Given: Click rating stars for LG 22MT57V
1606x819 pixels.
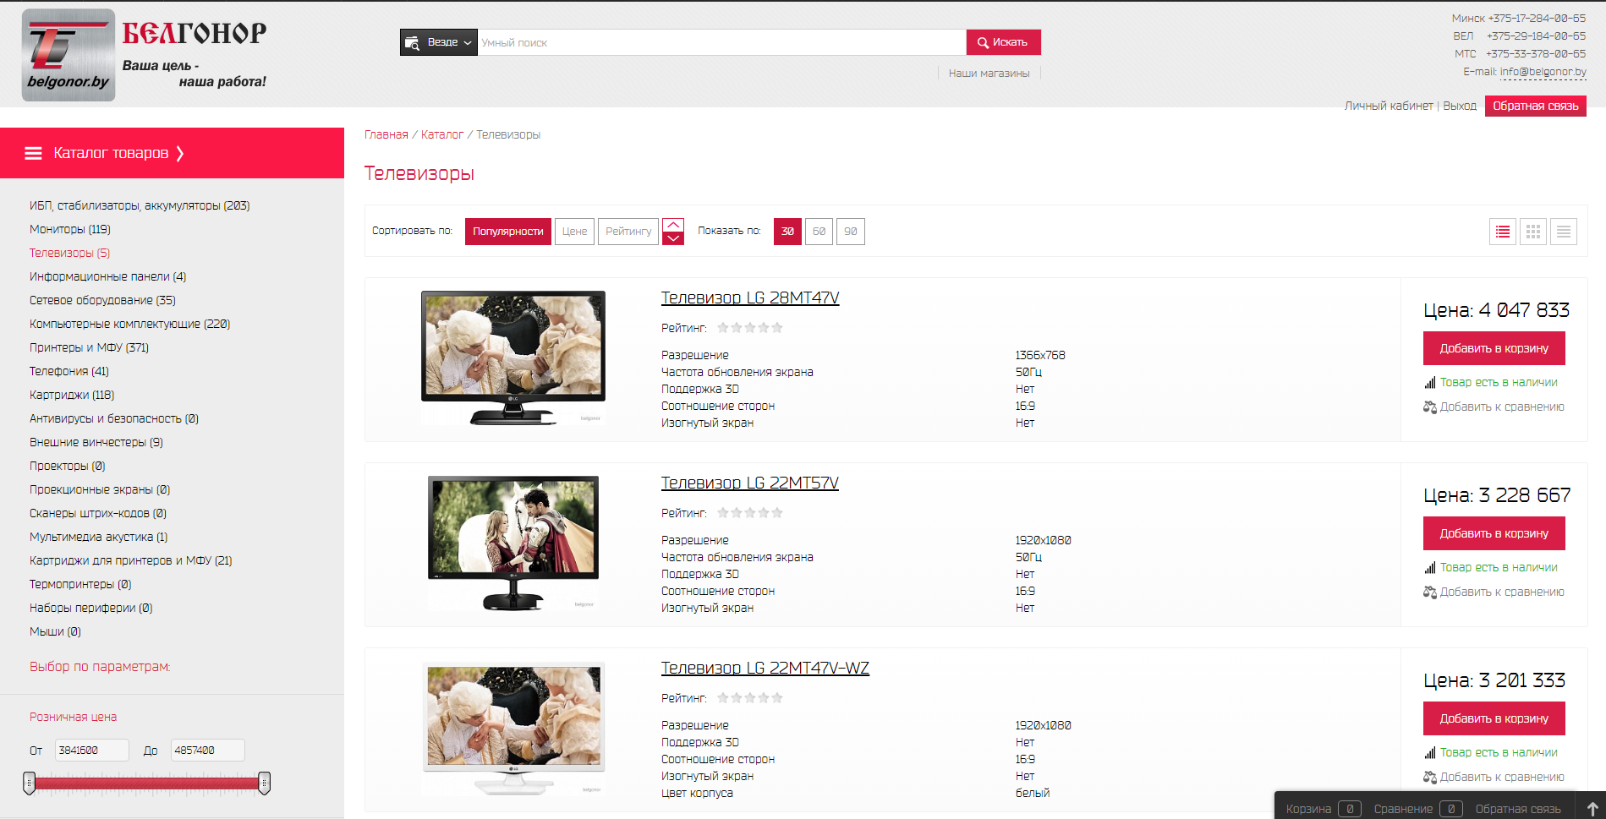Looking at the screenshot, I should pos(750,513).
